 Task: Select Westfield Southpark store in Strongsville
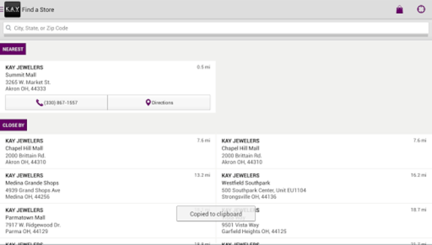point(324,186)
